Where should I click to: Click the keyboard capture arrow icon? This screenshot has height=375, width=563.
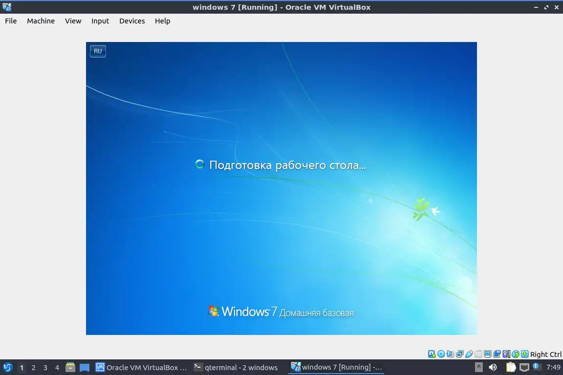524,354
